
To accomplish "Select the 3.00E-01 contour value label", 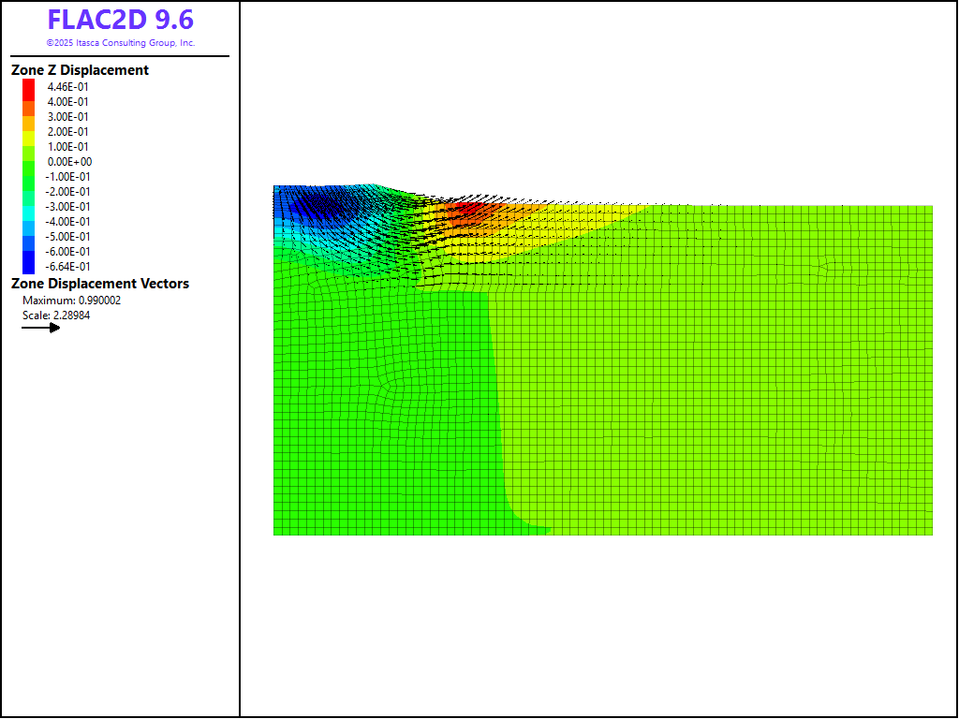I will pyautogui.click(x=68, y=117).
